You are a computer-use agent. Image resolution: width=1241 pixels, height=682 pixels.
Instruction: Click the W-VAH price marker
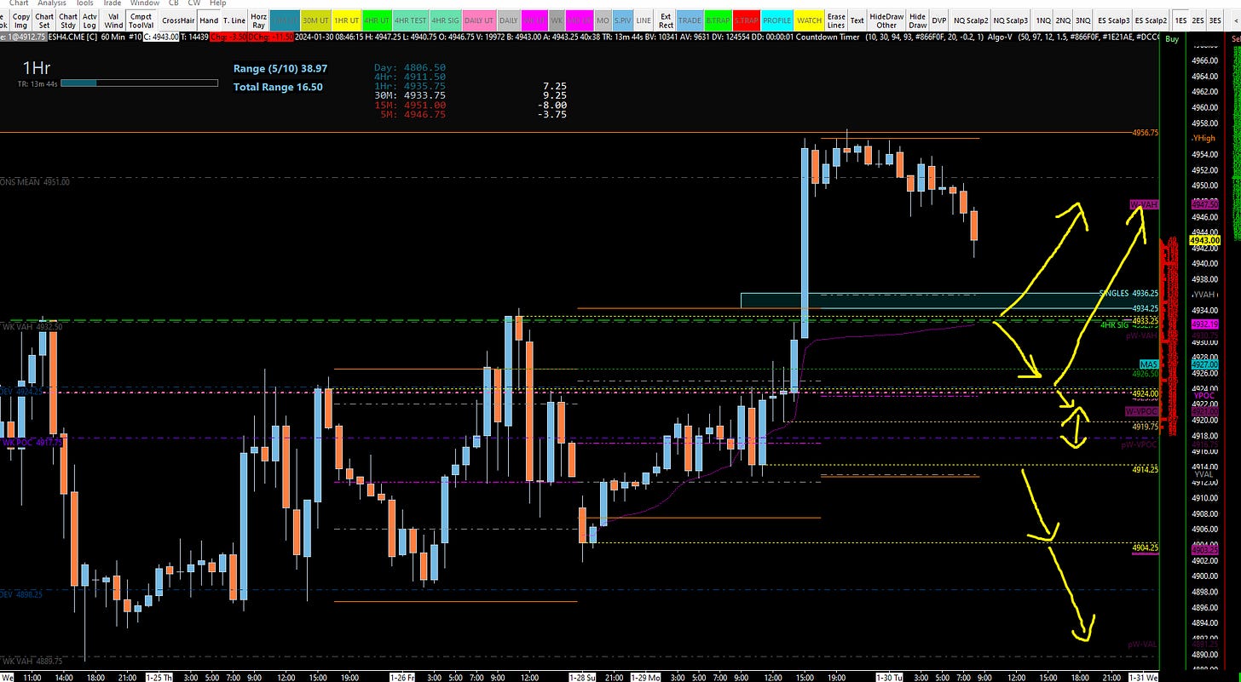[x=1143, y=205]
